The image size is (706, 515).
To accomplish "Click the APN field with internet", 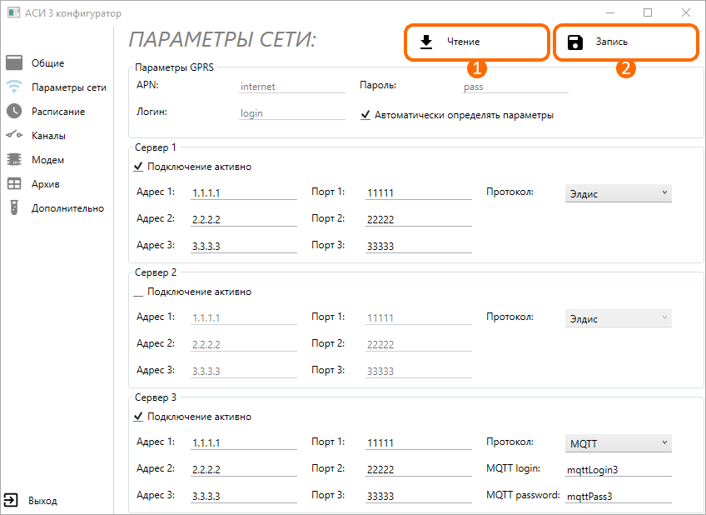I will tap(291, 87).
